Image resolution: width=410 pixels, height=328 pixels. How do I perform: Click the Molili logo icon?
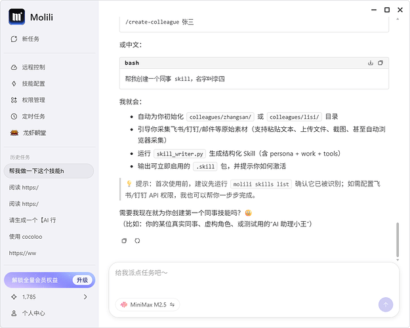pos(16,16)
